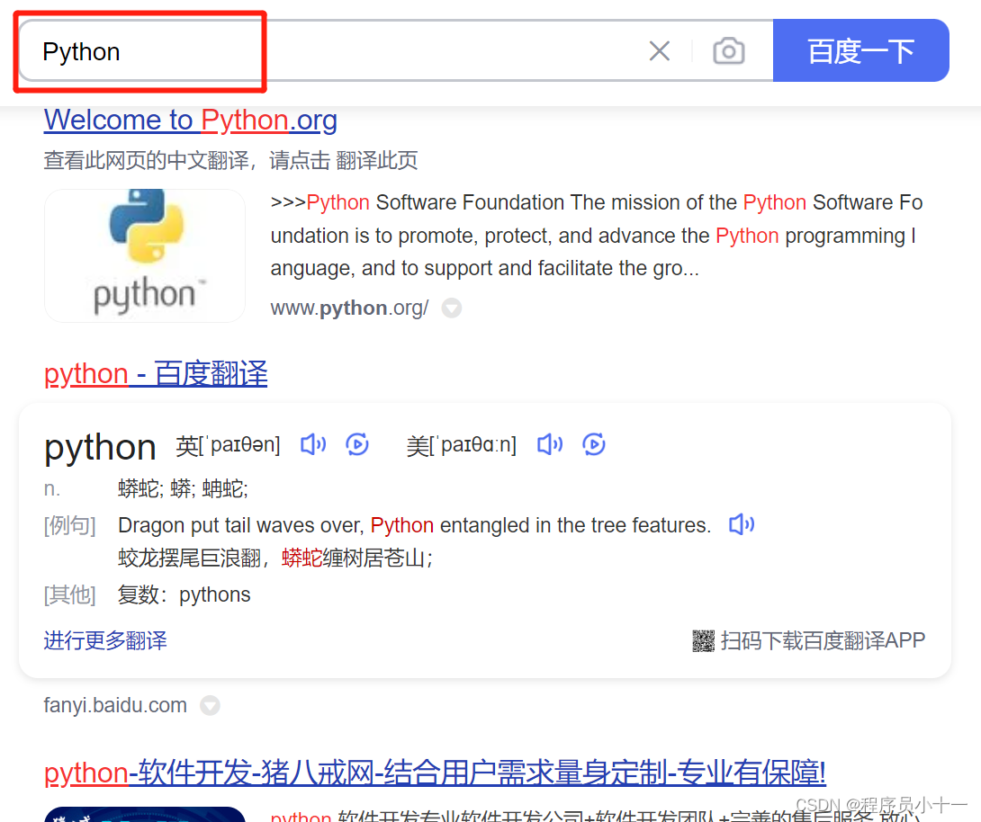Click the Python Software Foundation snippet text
Screen dimensions: 981x822
click(596, 236)
